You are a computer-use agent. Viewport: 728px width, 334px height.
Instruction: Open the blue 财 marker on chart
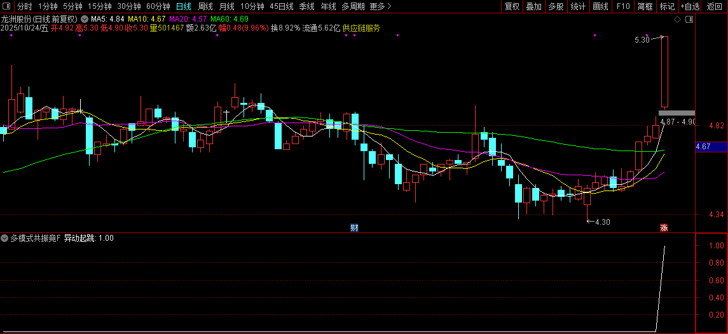coord(354,228)
